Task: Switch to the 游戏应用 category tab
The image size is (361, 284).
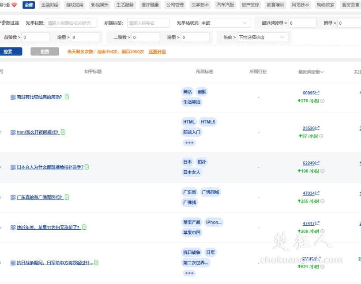Action: coord(74,5)
